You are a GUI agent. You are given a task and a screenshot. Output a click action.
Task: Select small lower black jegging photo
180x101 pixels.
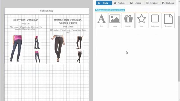[79, 57]
